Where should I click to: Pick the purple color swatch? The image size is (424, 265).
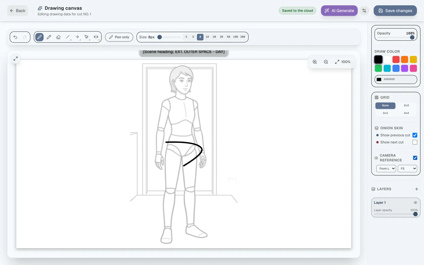pyautogui.click(x=405, y=68)
